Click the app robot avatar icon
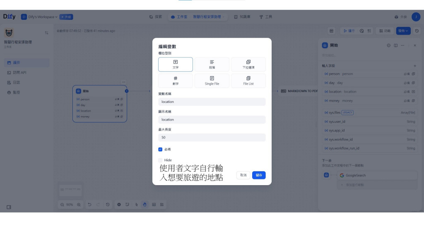 [x=9, y=33]
